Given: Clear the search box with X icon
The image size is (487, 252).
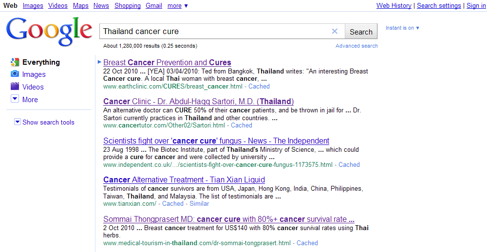Looking at the screenshot, I should 335,31.
